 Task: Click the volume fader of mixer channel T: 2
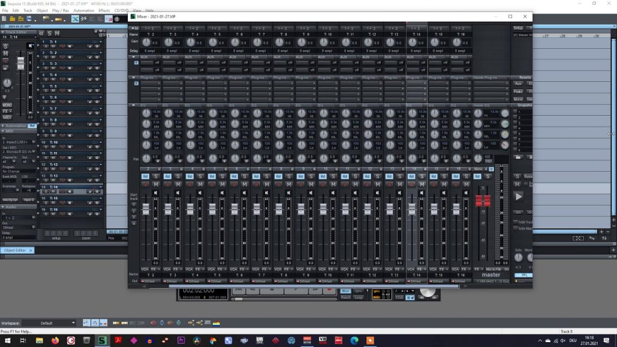[146, 209]
